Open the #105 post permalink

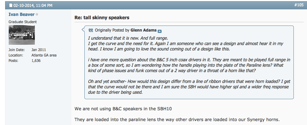tap(299, 5)
